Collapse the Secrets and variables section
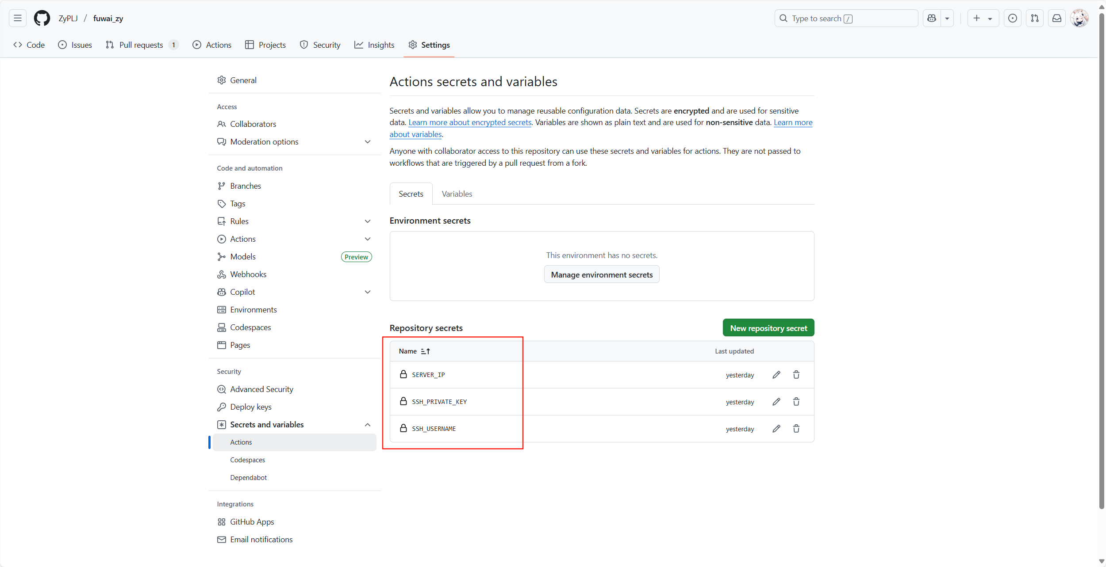1106x567 pixels. [x=367, y=425]
